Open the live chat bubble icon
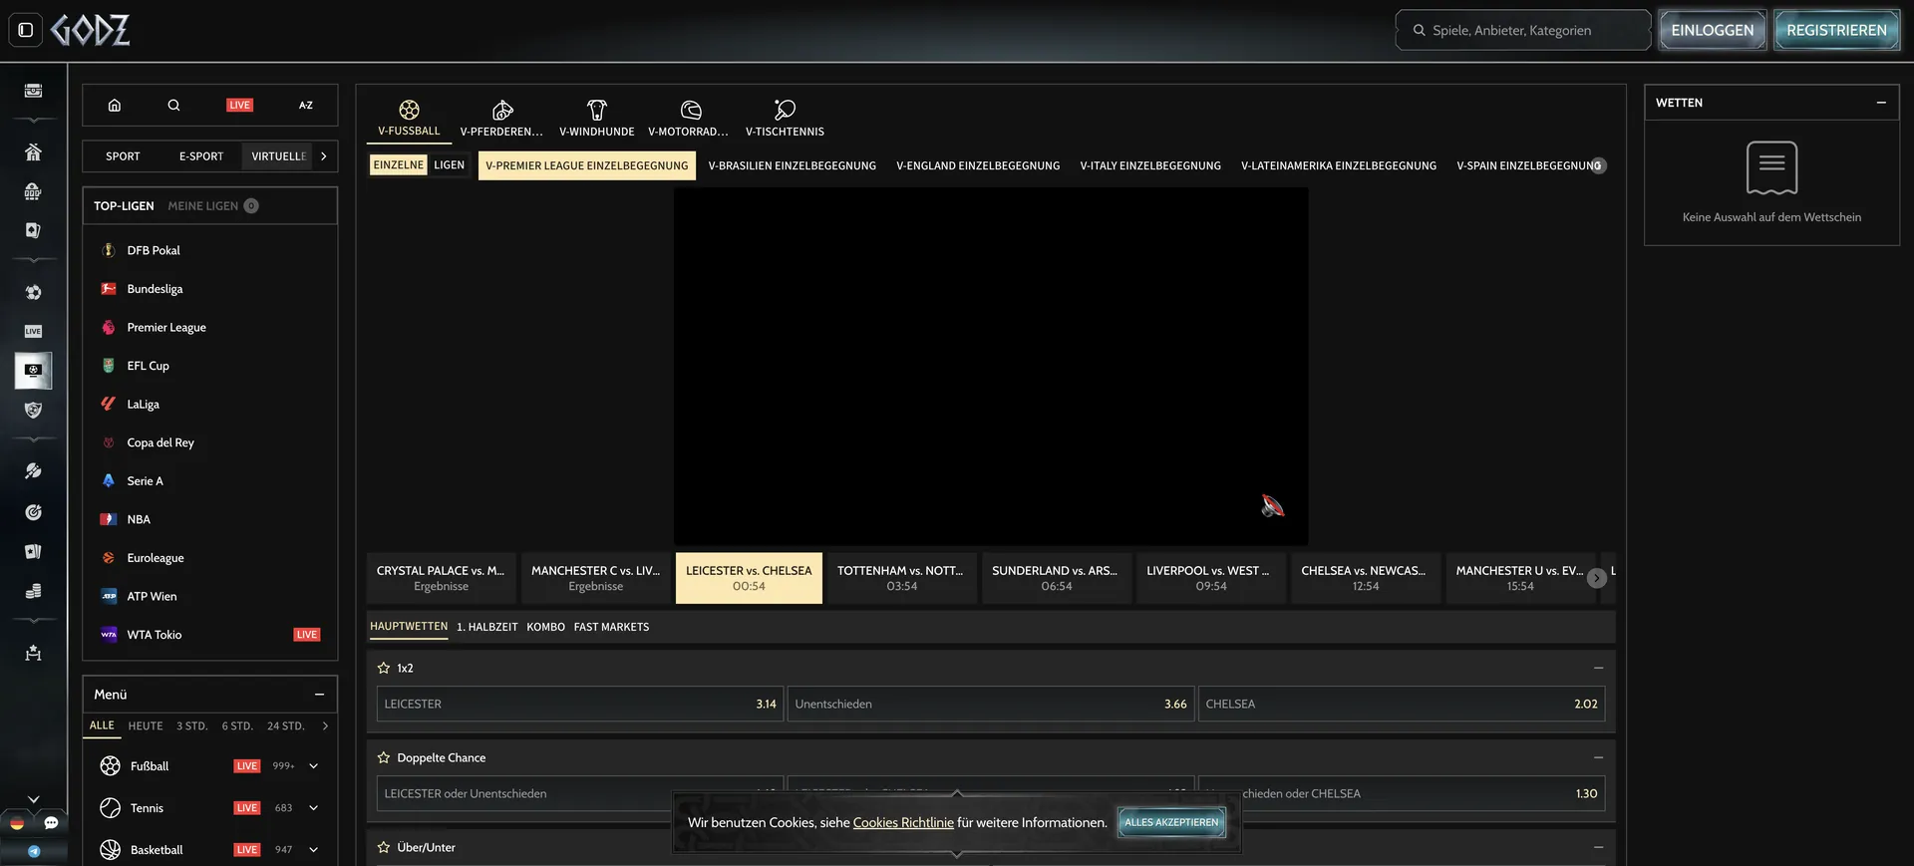 (x=51, y=823)
